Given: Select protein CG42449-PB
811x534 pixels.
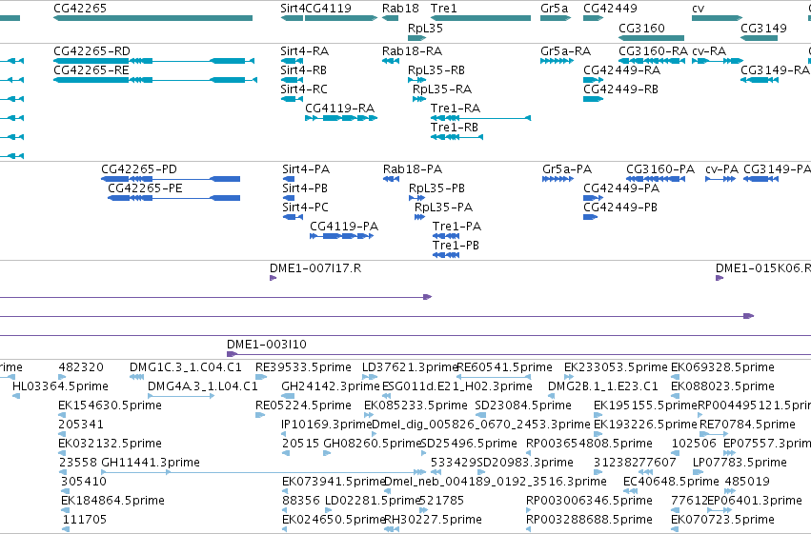Looking at the screenshot, I should pyautogui.click(x=590, y=217).
